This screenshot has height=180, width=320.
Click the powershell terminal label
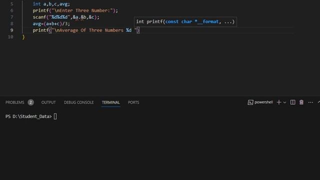[x=263, y=102]
